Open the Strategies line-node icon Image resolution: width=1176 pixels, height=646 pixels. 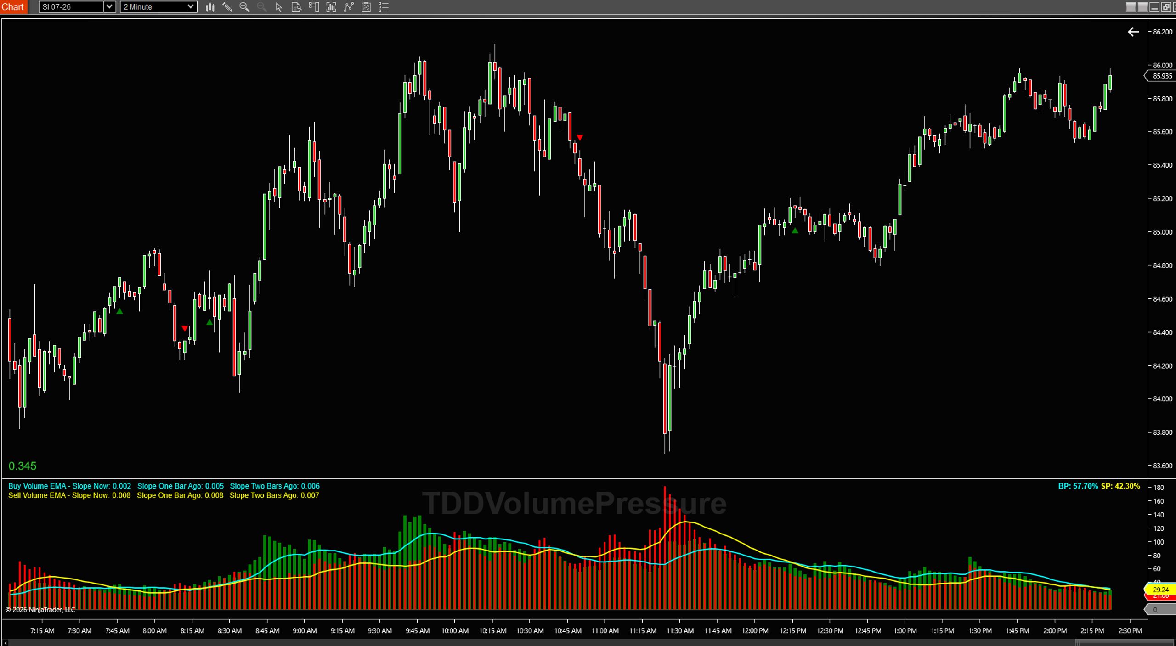tap(349, 7)
